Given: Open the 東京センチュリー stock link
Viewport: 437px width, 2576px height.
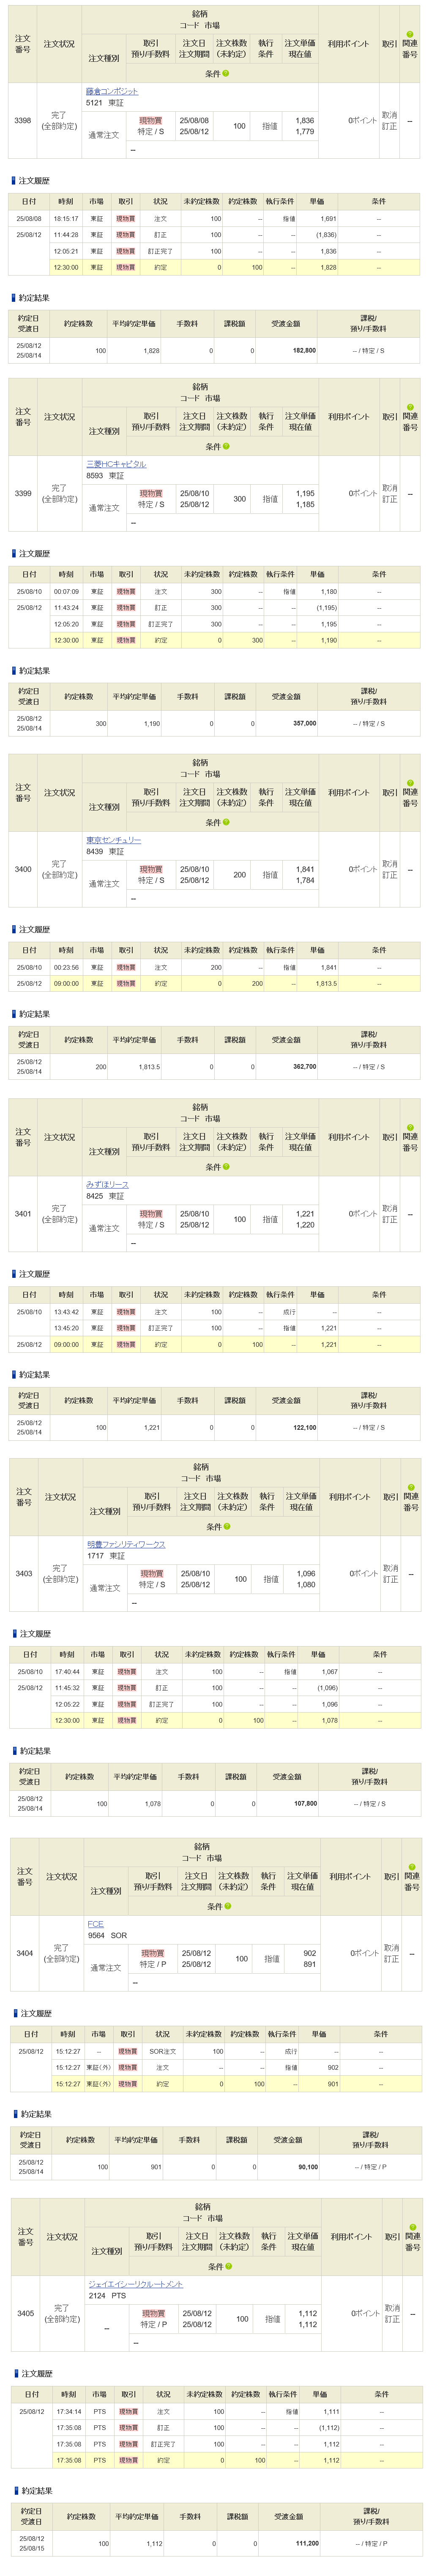Looking at the screenshot, I should [113, 840].
